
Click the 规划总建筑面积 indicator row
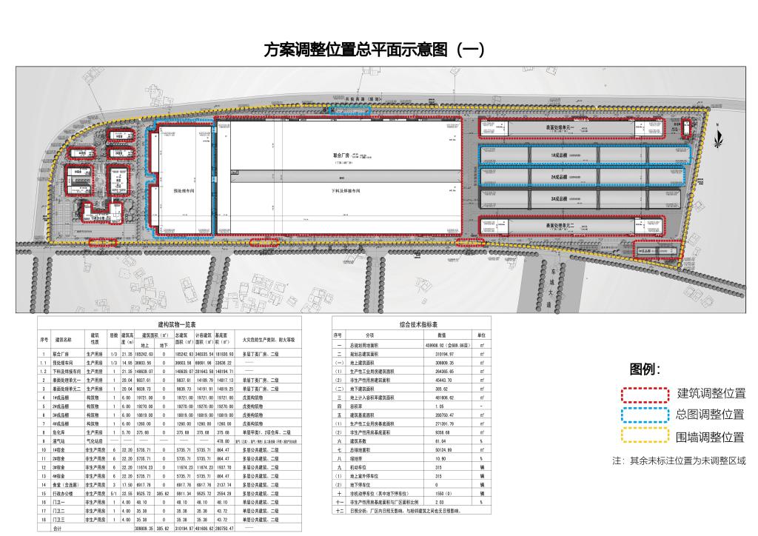[x=412, y=355]
